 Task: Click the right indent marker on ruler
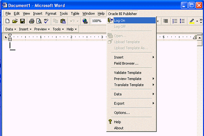(x=194, y=38)
